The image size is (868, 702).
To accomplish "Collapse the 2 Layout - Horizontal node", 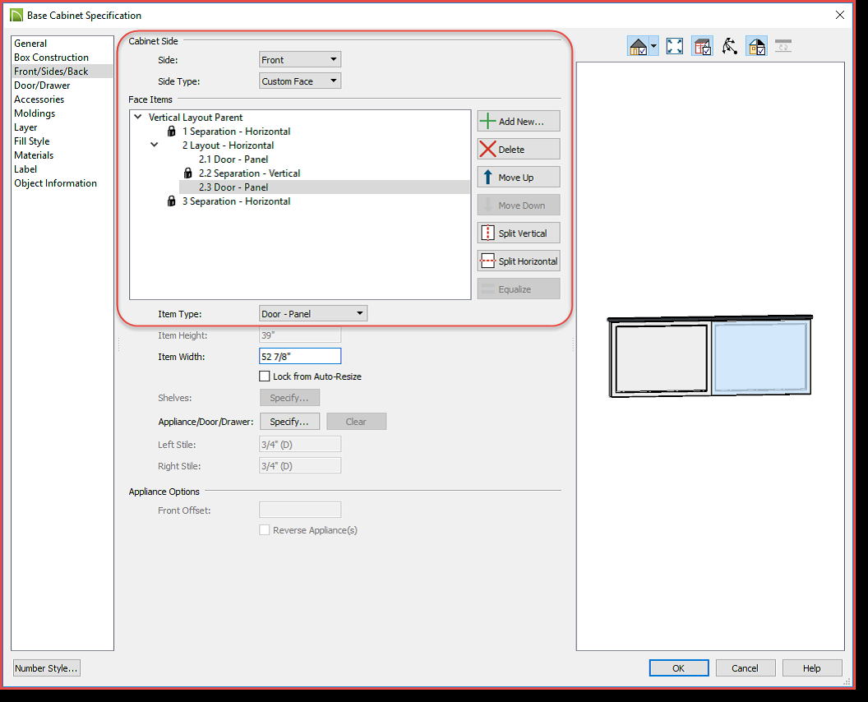I will pos(155,145).
